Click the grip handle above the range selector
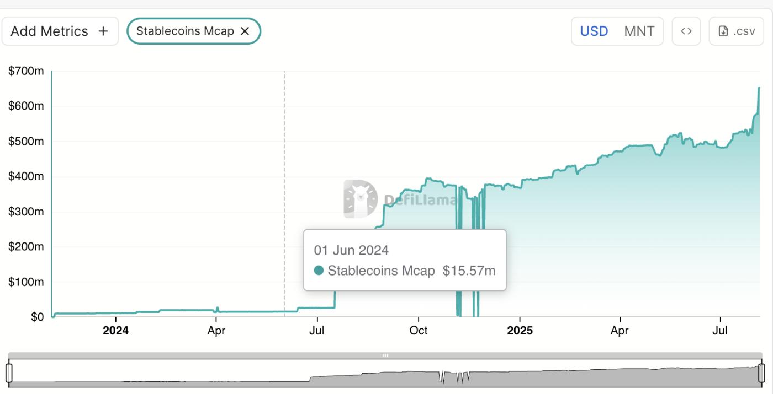This screenshot has height=394, width=773. click(385, 355)
